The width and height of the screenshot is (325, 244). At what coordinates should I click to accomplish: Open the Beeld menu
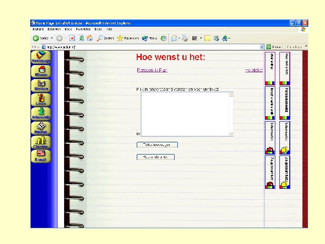[x=68, y=29]
